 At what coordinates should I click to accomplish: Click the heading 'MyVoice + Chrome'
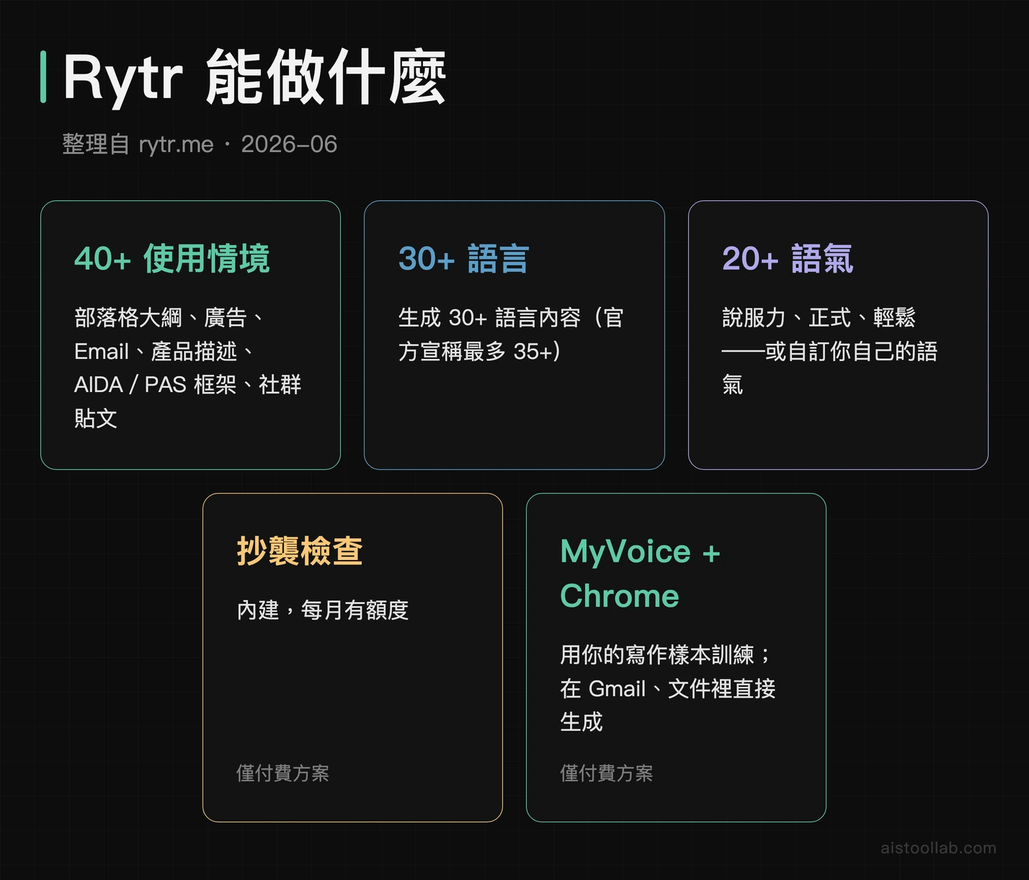coord(640,574)
